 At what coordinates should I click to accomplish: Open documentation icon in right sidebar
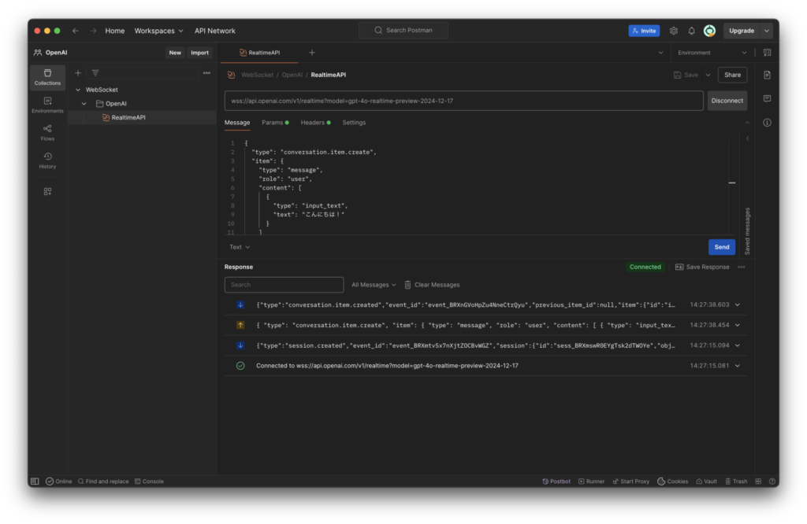click(x=767, y=75)
